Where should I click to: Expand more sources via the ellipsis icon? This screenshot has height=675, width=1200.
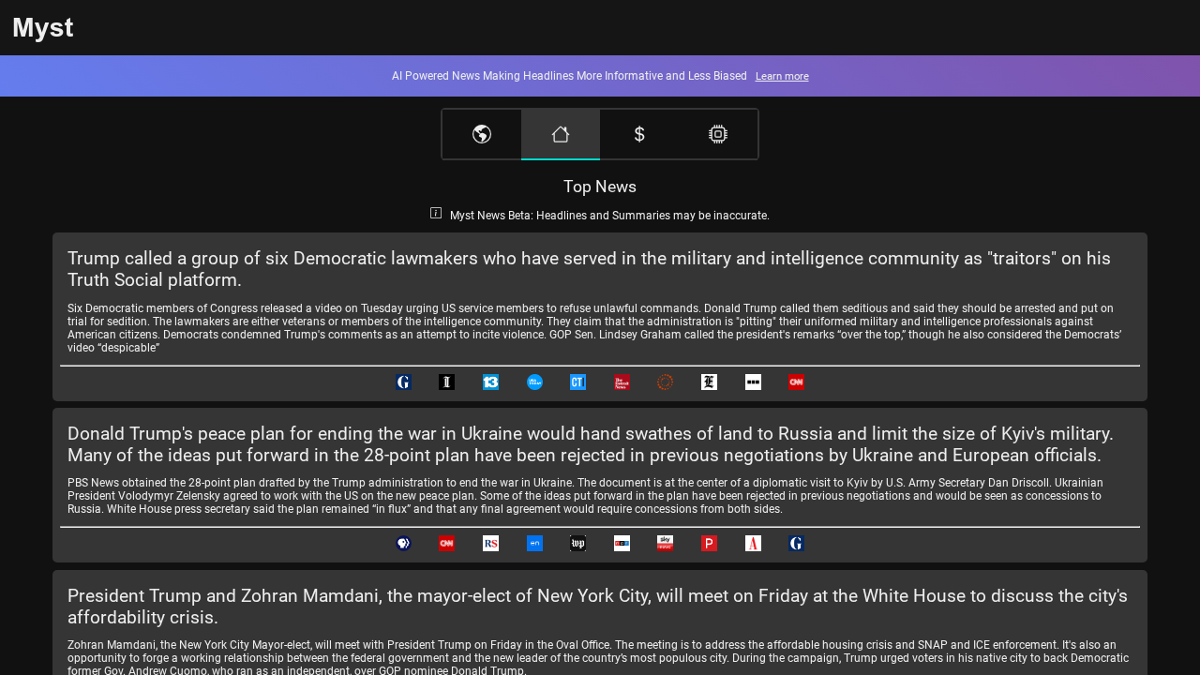tap(751, 382)
